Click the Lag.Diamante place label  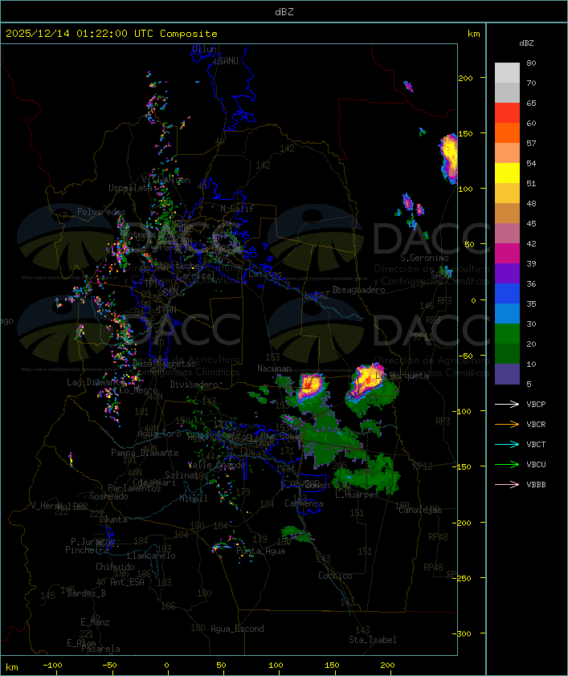point(96,382)
